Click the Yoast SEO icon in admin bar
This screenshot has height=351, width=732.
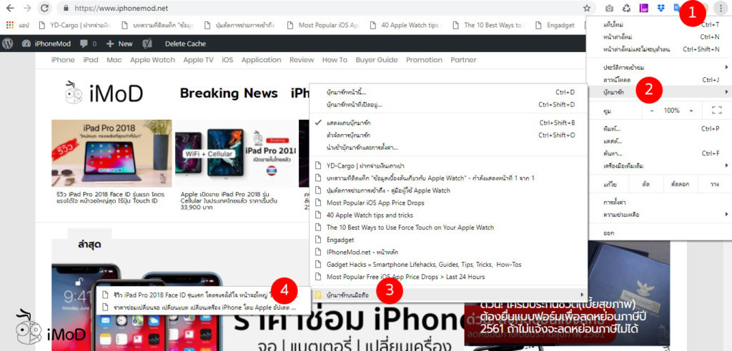click(x=147, y=44)
